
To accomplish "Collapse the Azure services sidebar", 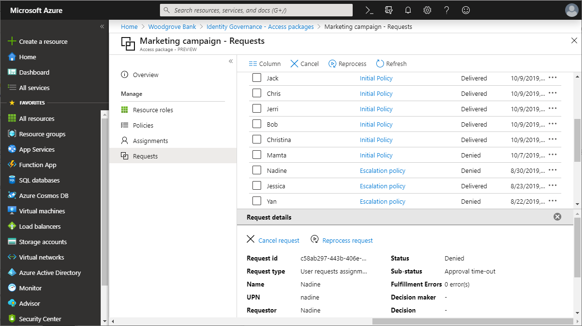I will coord(102,27).
